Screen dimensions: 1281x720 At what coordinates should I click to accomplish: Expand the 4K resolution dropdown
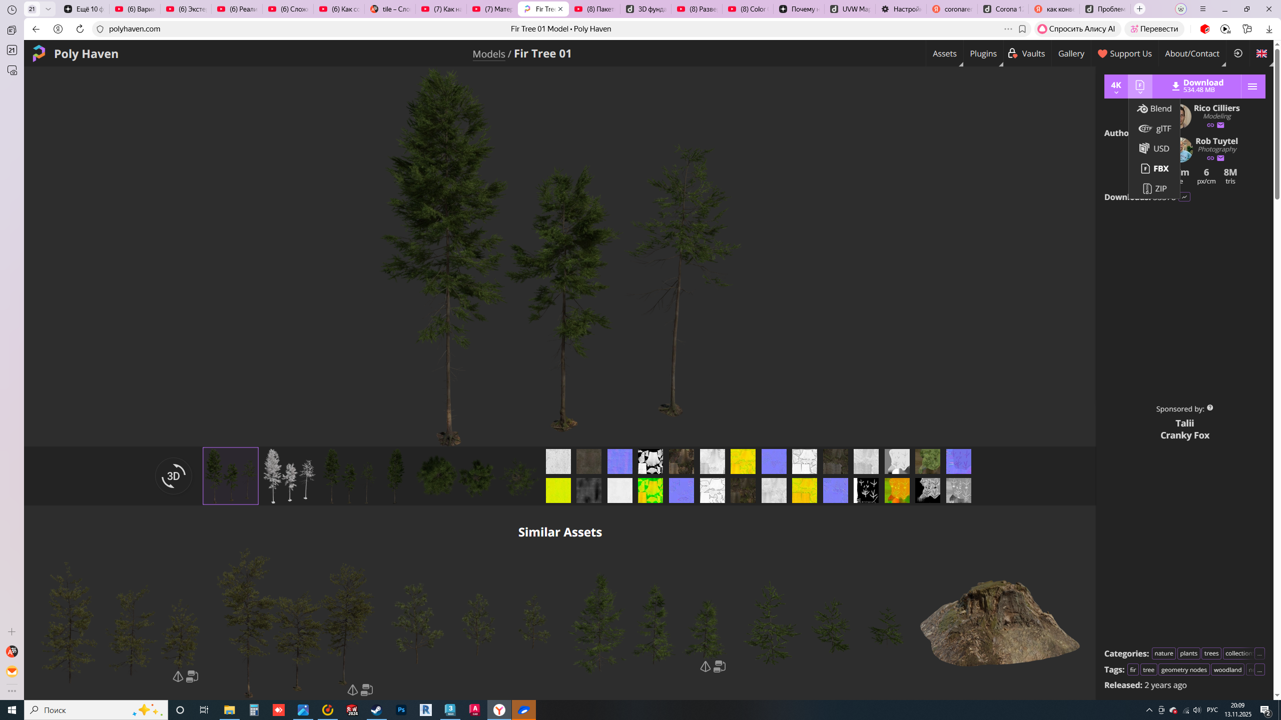(1116, 86)
